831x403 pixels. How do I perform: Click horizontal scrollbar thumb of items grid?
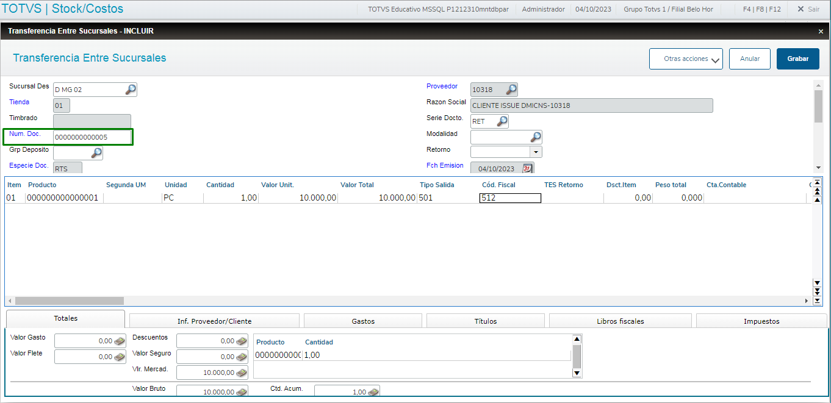coord(69,301)
